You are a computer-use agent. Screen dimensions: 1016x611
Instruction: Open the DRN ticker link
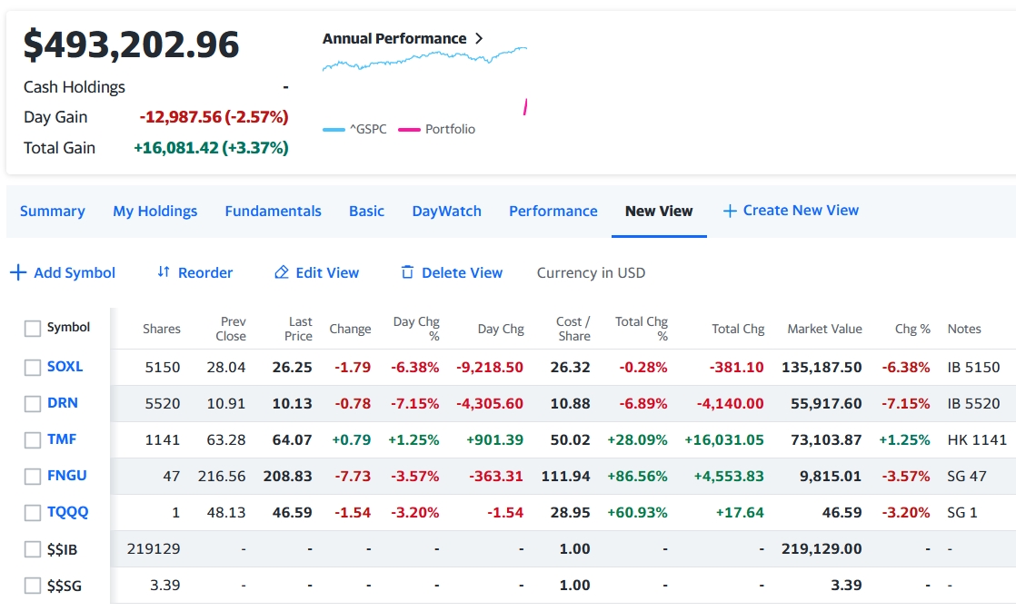click(x=63, y=403)
